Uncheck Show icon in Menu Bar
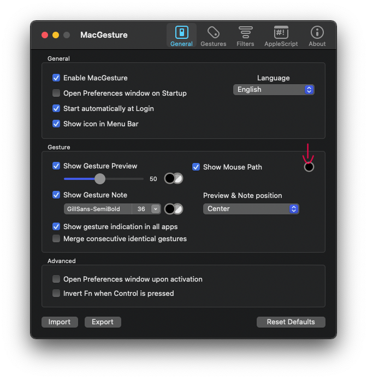 (56, 124)
